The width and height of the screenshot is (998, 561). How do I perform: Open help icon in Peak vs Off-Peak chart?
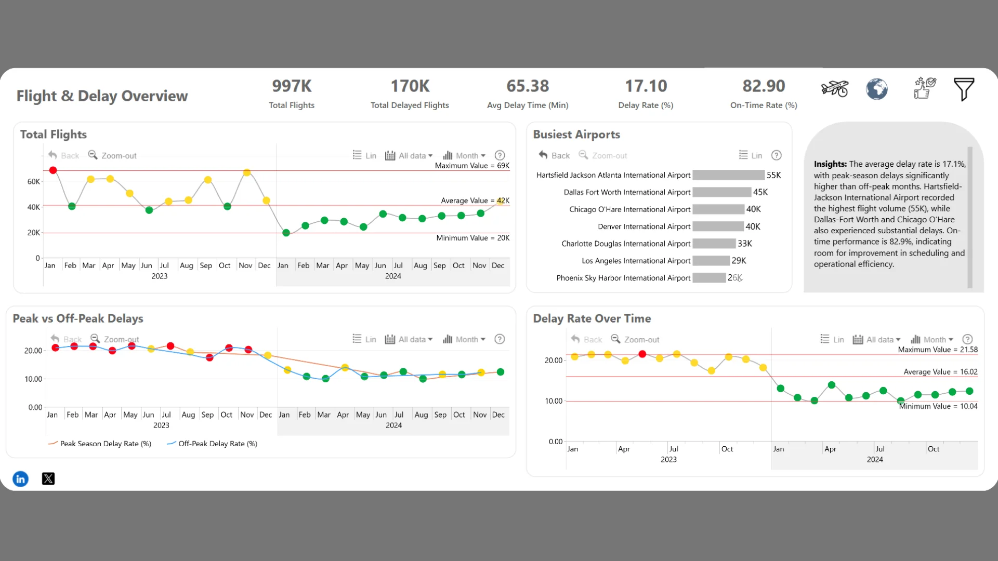500,339
